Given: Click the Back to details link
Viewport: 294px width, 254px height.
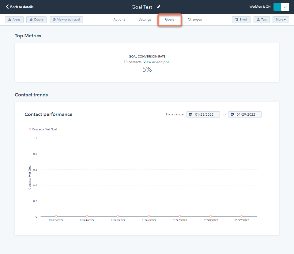Looking at the screenshot, I should (x=19, y=6).
